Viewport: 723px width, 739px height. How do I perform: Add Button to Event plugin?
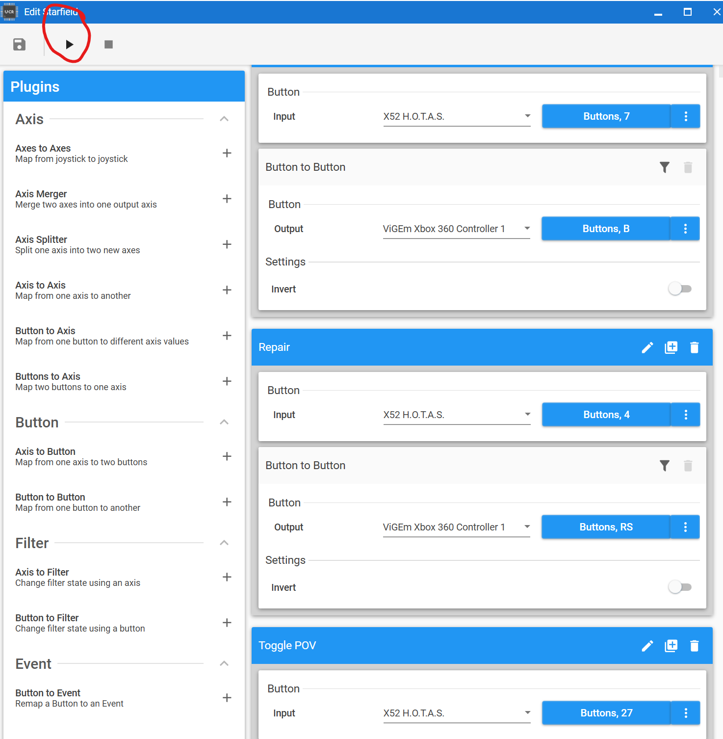tap(227, 698)
